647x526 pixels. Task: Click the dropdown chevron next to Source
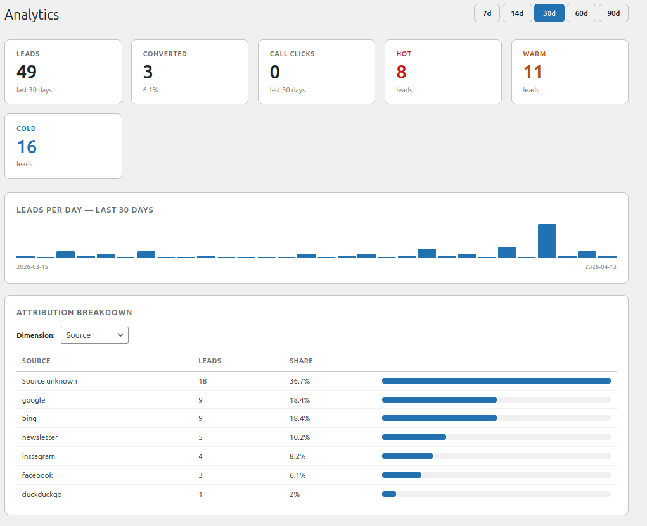[x=120, y=335]
